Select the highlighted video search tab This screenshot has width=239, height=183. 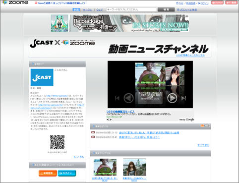point(76,9)
